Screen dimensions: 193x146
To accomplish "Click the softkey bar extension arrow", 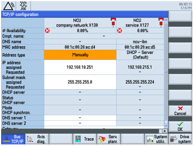I will coord(165,131).
